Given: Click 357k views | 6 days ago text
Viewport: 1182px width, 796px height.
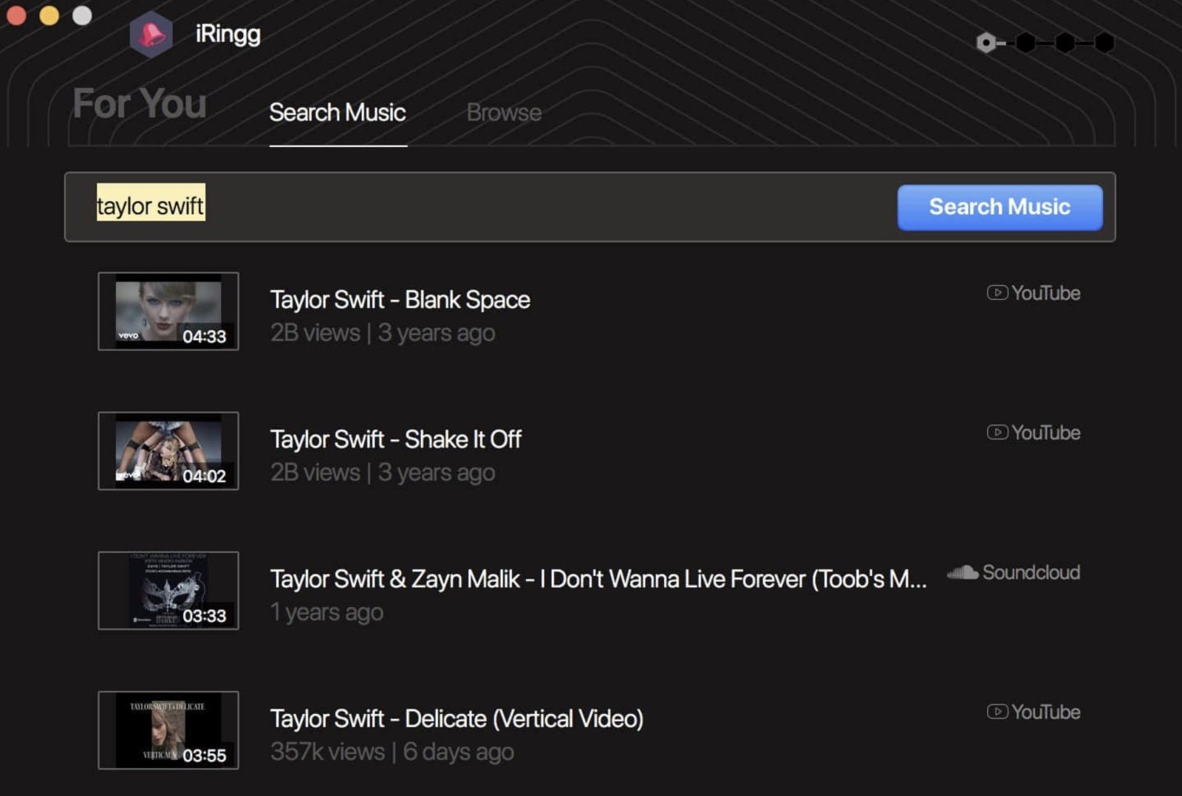Looking at the screenshot, I should pyautogui.click(x=392, y=752).
